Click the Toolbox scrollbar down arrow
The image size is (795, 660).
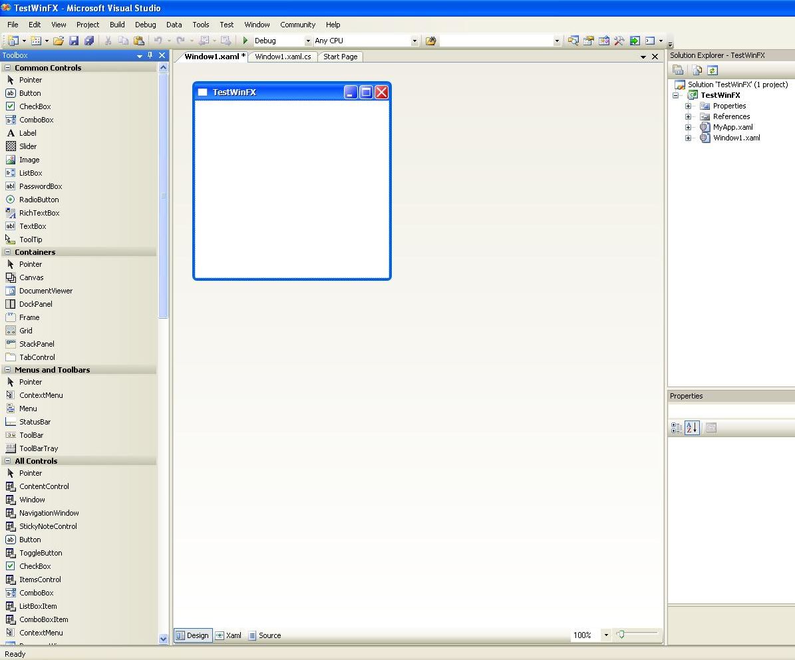163,639
